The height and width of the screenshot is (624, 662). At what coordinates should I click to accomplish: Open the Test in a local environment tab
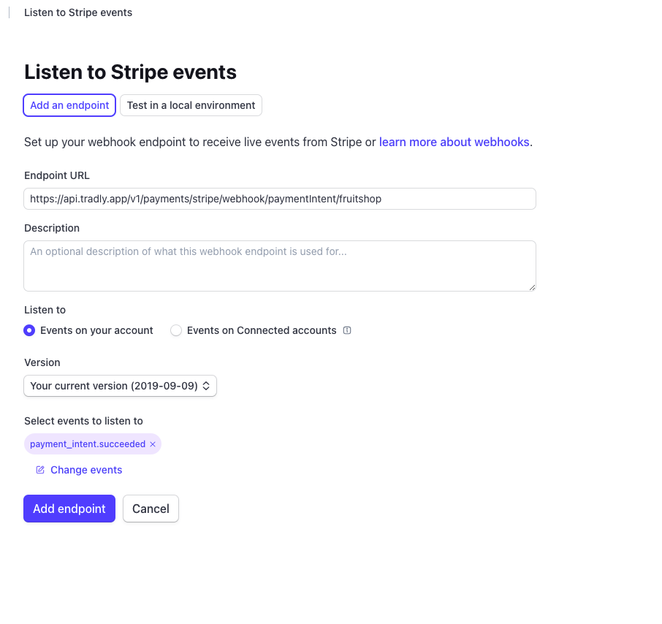pyautogui.click(x=191, y=105)
